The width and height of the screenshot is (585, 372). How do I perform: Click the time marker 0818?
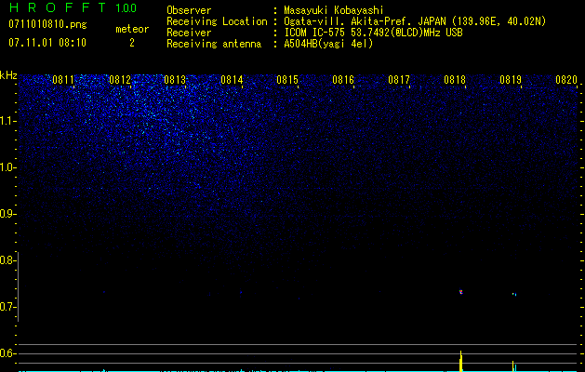point(455,80)
